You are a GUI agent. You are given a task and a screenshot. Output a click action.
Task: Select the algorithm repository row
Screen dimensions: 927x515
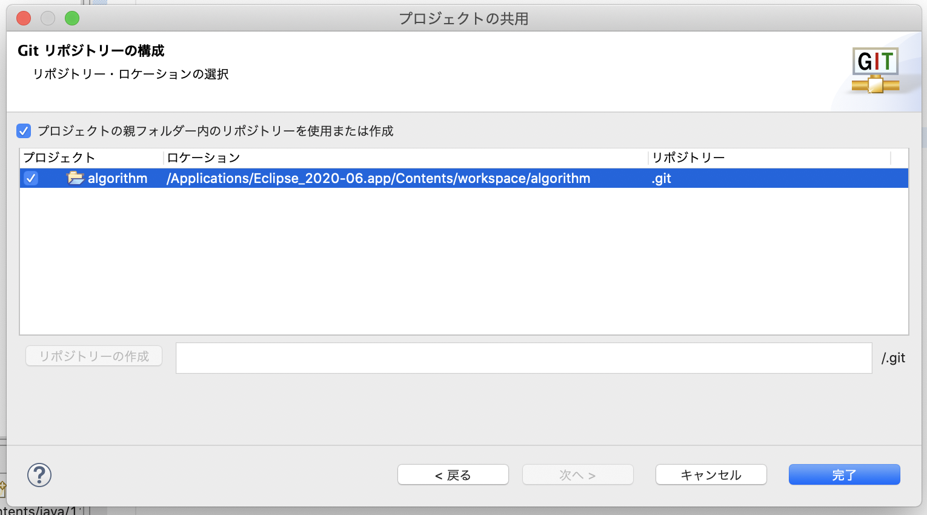point(364,178)
